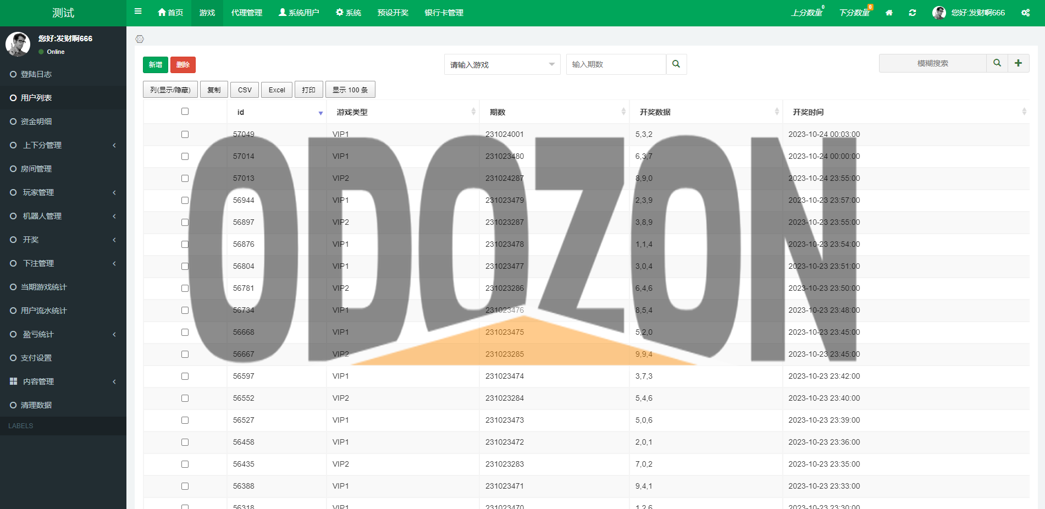Viewport: 1045px width, 509px height.
Task: Open the header gears settings icon
Action: [1026, 13]
